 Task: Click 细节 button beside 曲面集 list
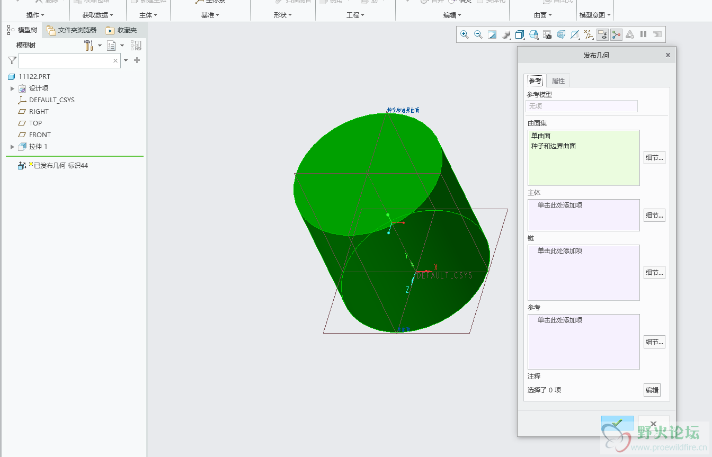pos(654,157)
